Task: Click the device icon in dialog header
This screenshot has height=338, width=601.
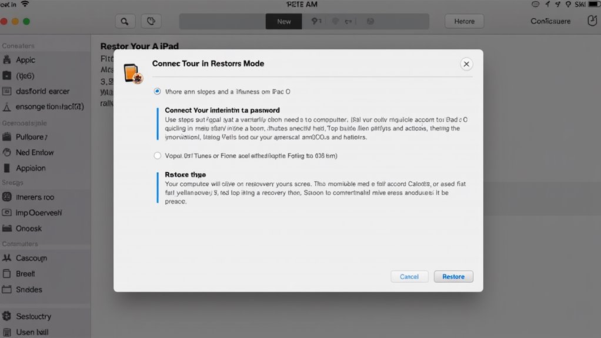Action: (x=132, y=73)
